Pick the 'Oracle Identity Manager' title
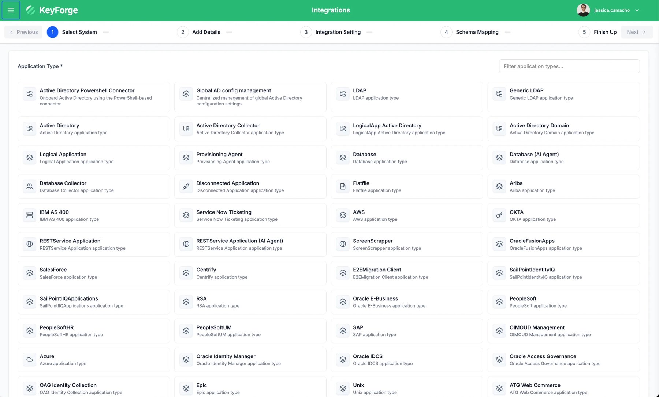This screenshot has width=659, height=397. [x=226, y=356]
